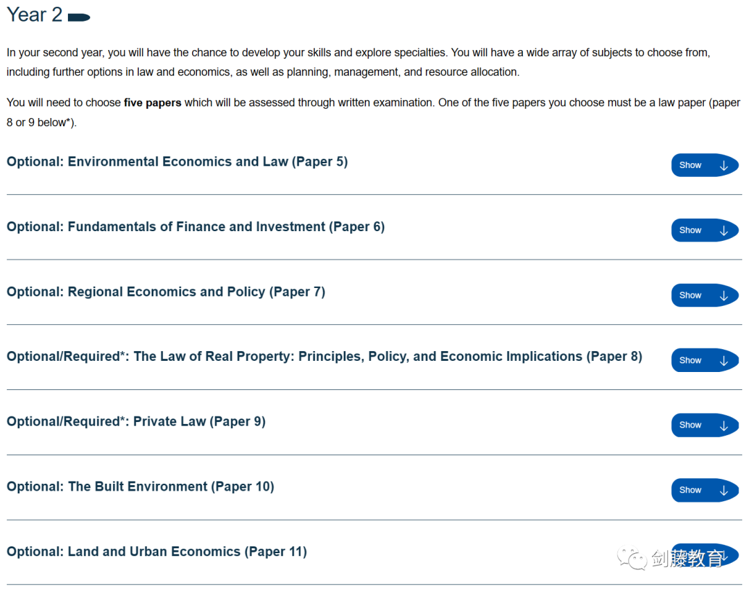Click the down arrow icon for Paper 9

[723, 425]
